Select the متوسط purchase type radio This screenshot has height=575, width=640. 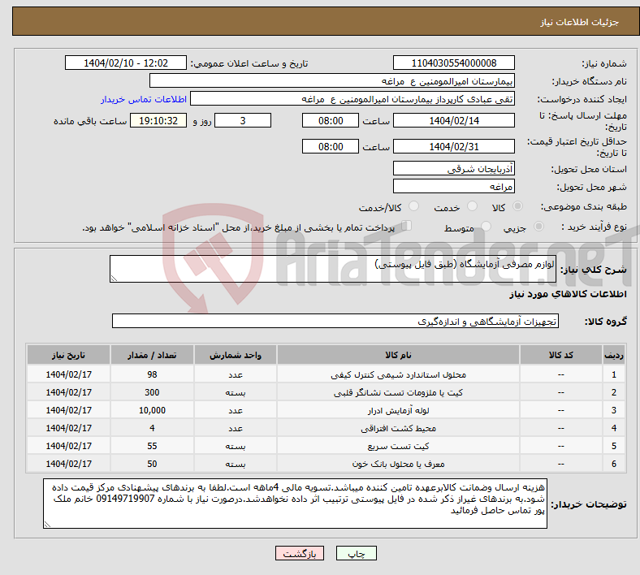(486, 226)
